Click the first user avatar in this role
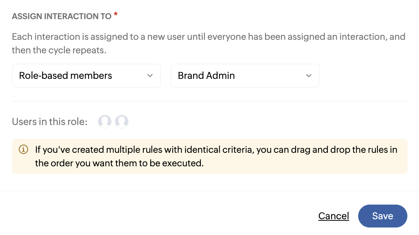419x235 pixels. point(105,122)
